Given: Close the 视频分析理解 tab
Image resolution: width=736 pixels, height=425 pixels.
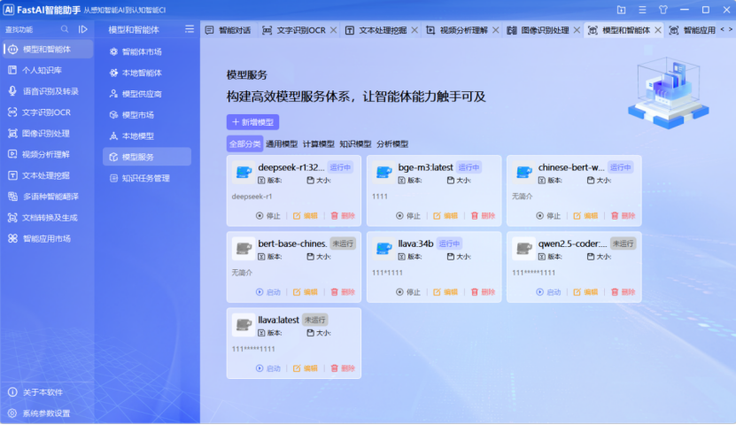Looking at the screenshot, I should point(496,30).
